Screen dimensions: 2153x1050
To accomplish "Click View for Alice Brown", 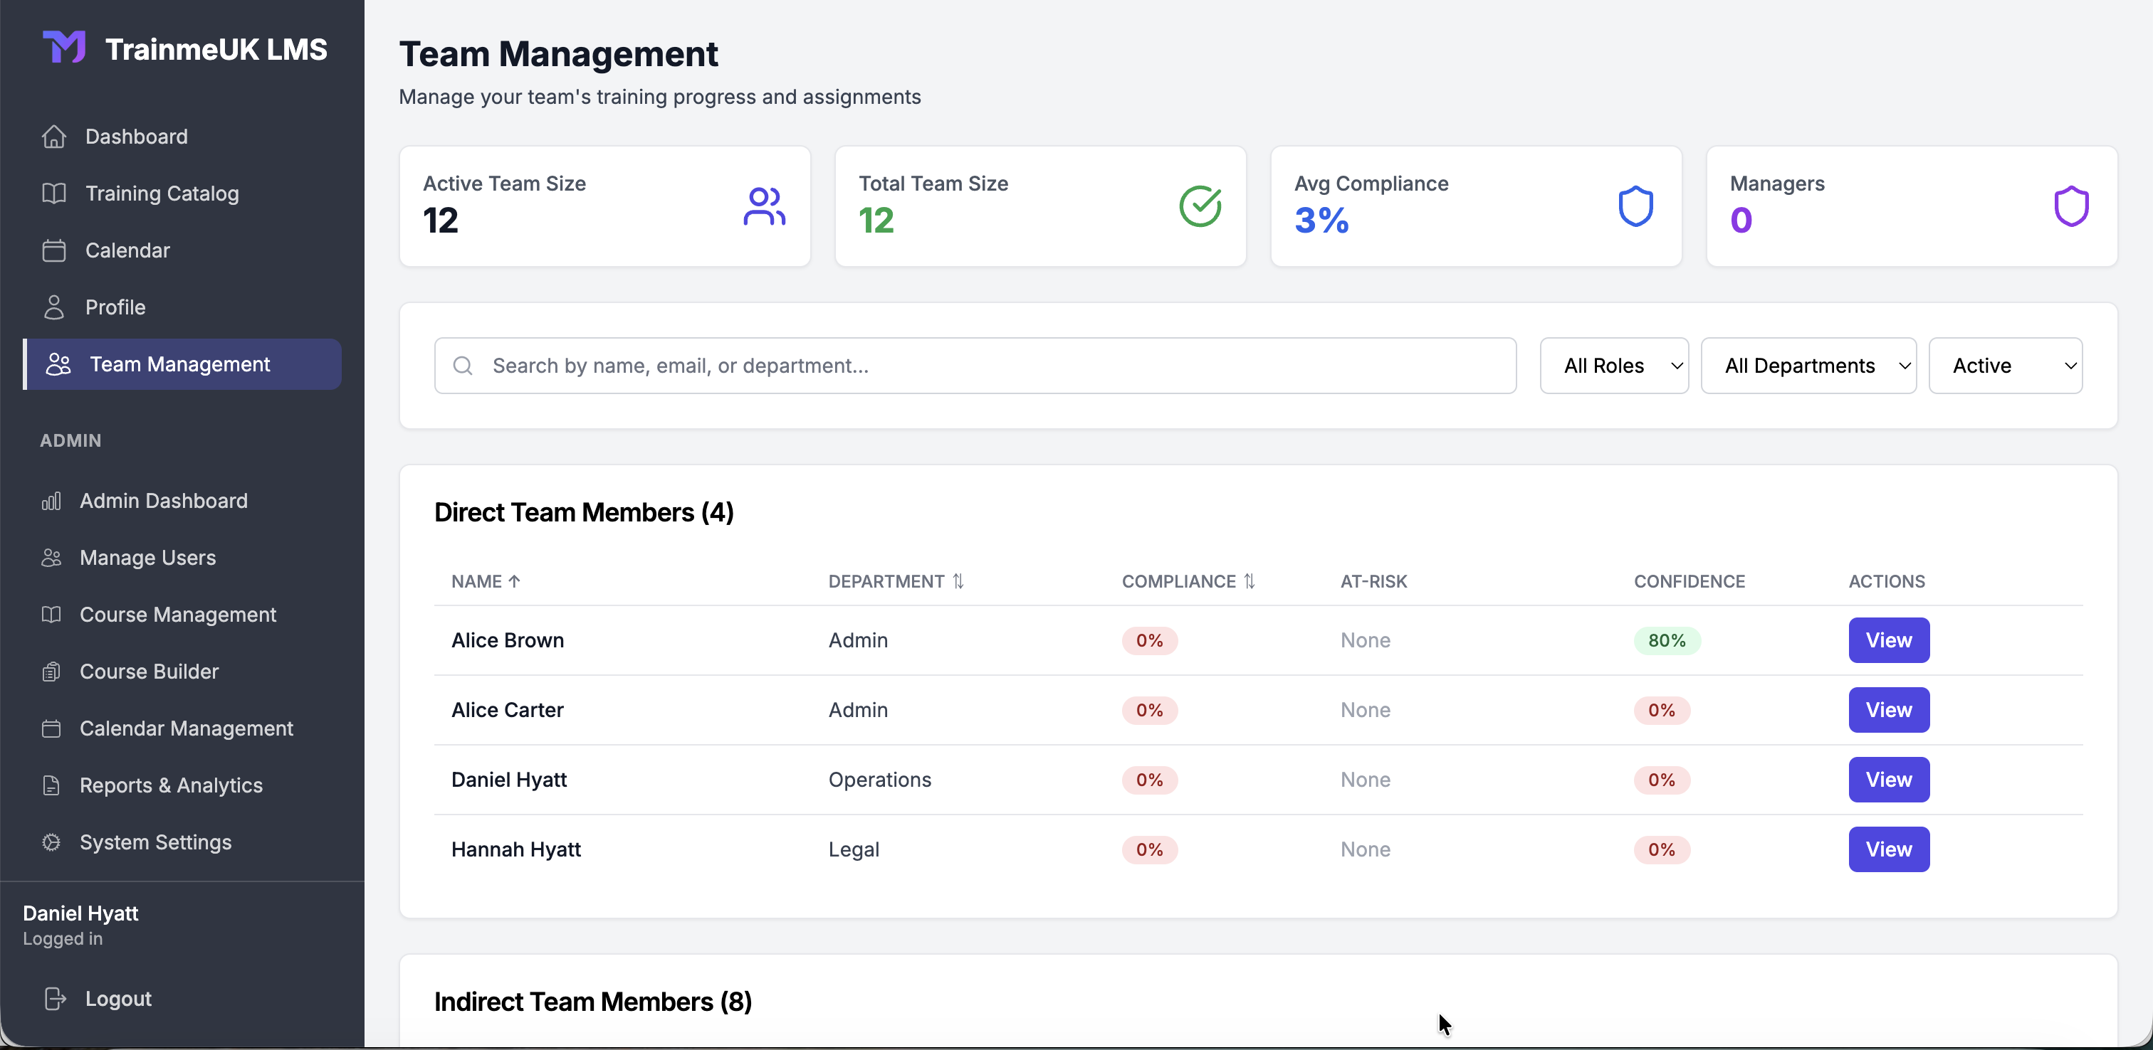I will point(1888,640).
